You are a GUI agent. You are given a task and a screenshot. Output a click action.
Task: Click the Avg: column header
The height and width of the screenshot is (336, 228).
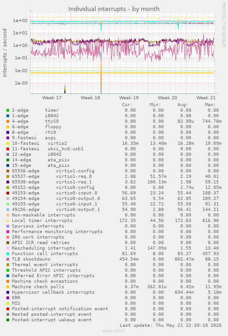click(x=183, y=105)
